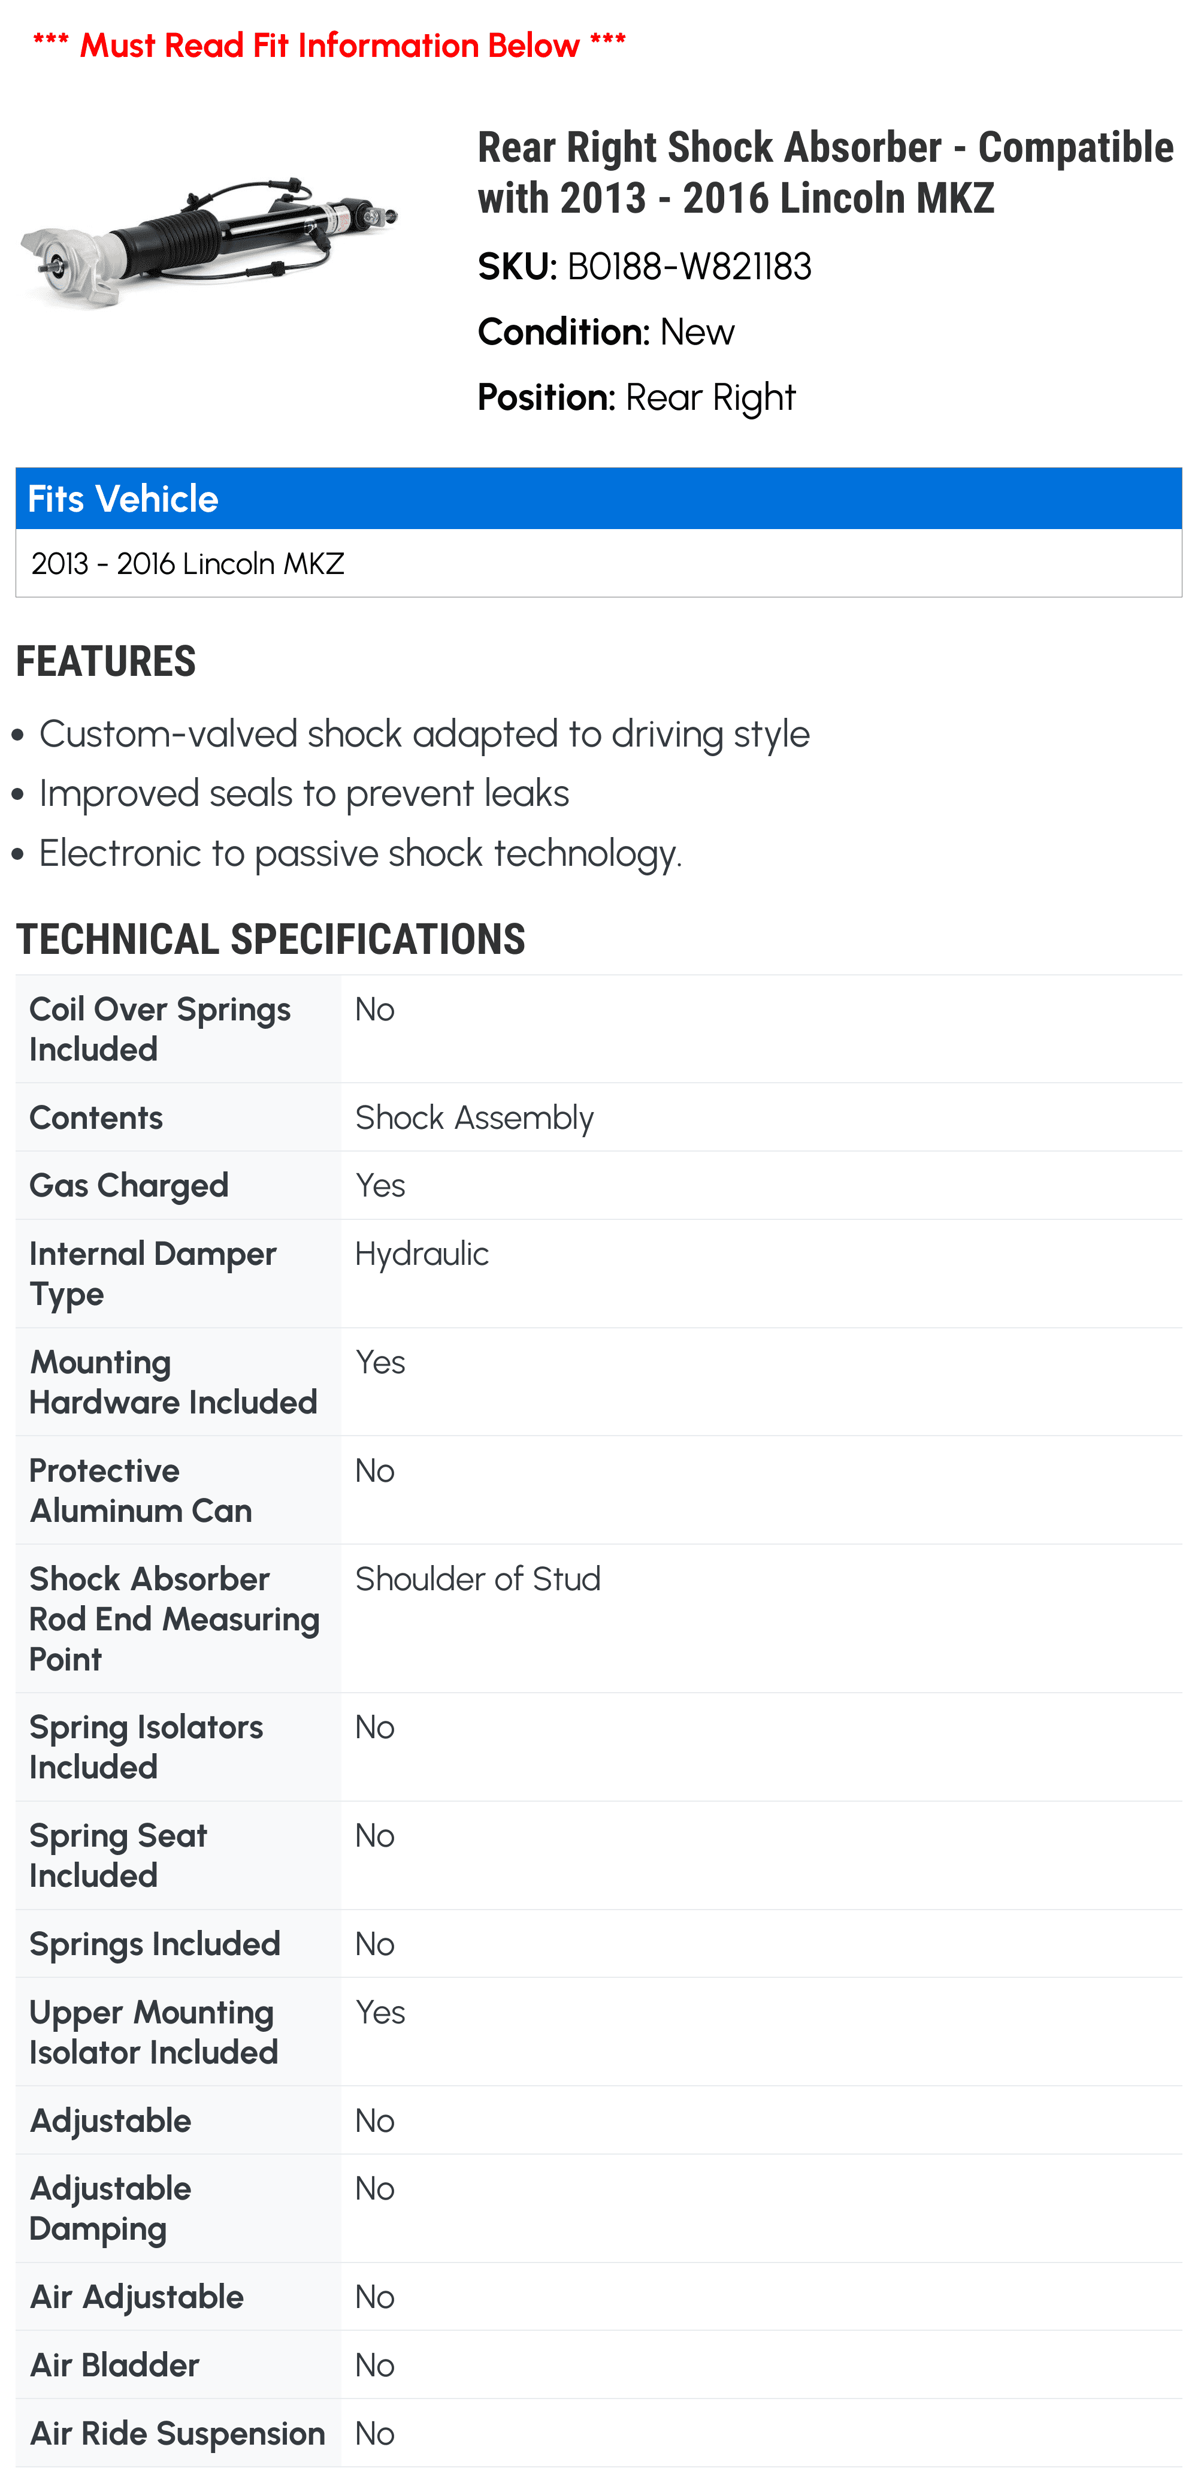The width and height of the screenshot is (1198, 2483).
Task: Click the Gas Charged specification label
Action: [x=129, y=1186]
